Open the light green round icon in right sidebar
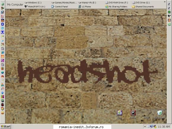 [169, 24]
